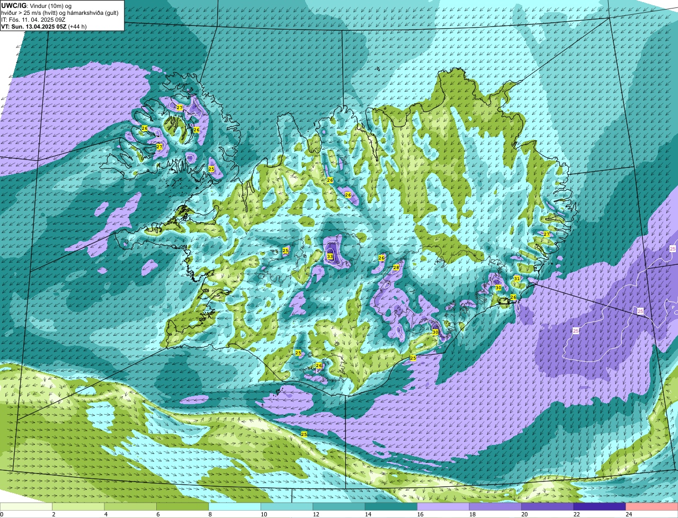Click the "8" label on the color scale
Viewport: 678px width, 518px height.
210,514
